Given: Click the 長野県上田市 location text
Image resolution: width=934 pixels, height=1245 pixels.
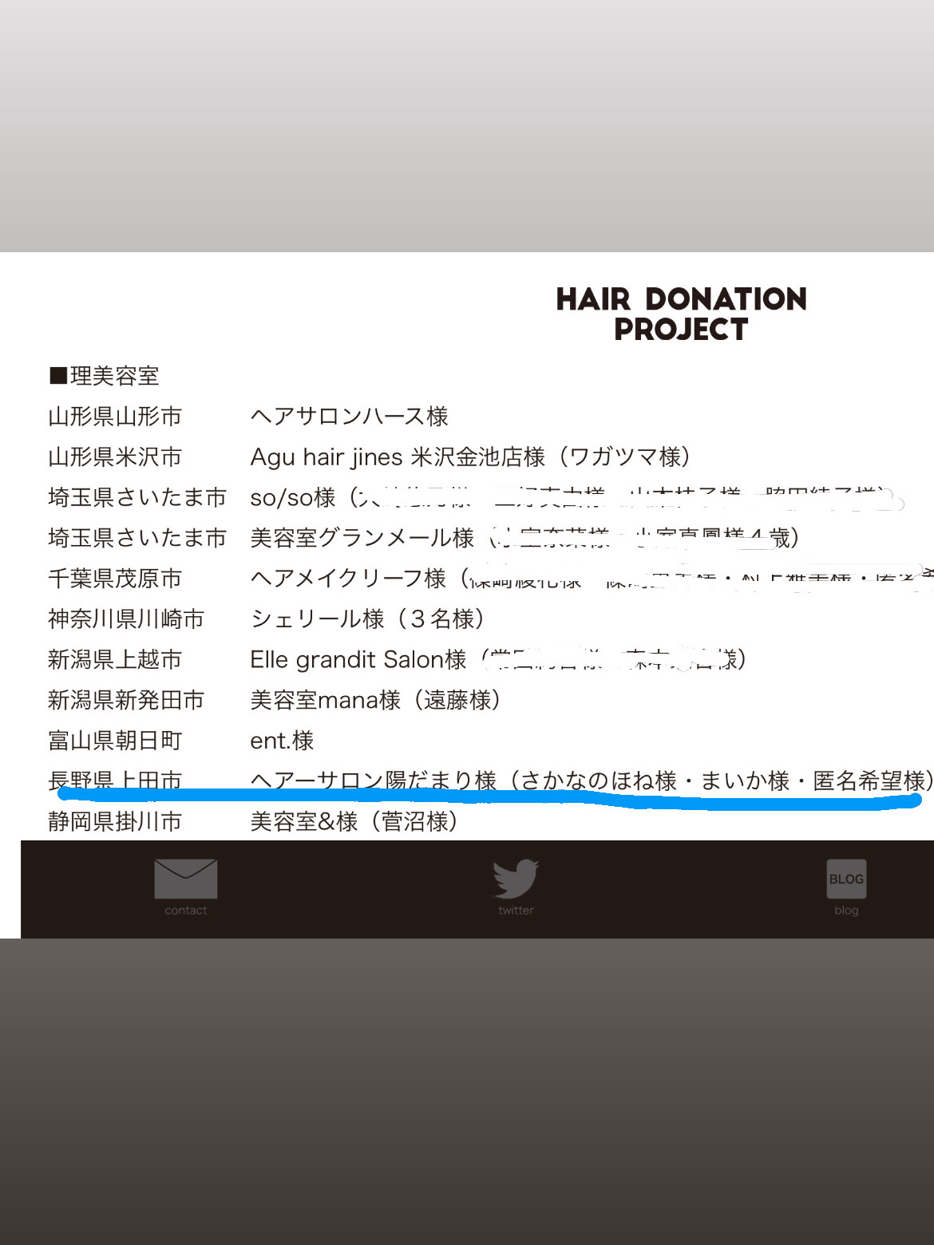Looking at the screenshot, I should coord(115,781).
